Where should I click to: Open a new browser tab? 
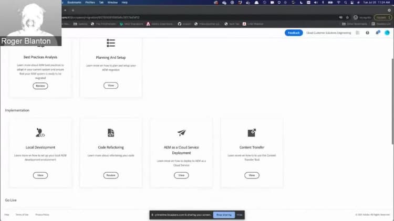point(73,10)
